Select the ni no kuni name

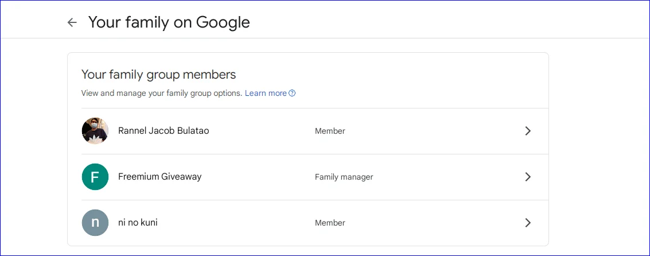pyautogui.click(x=138, y=222)
